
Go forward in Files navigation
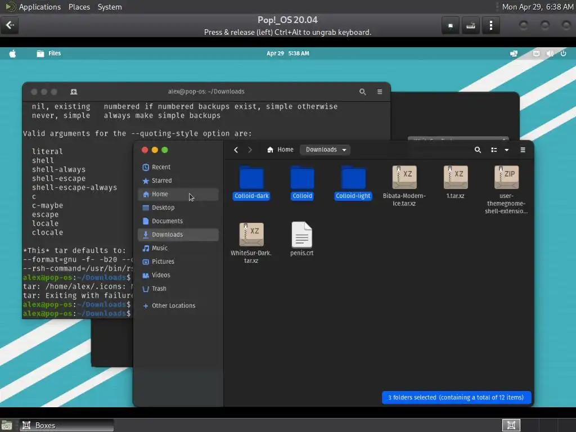[250, 150]
